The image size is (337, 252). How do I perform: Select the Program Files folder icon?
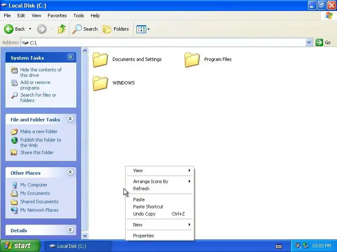click(192, 60)
